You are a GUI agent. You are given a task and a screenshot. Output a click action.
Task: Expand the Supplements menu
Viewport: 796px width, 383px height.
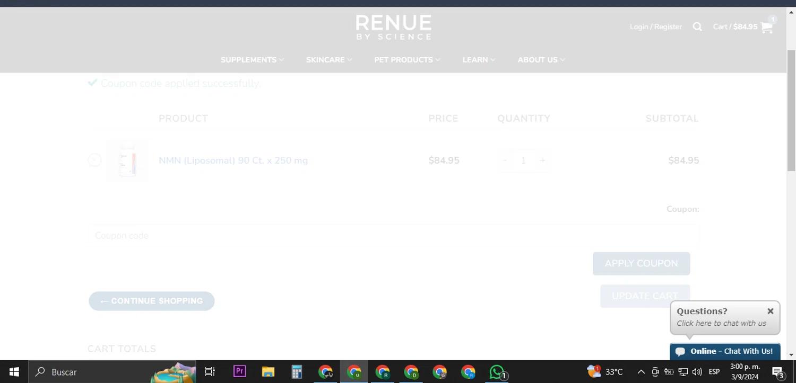pyautogui.click(x=252, y=60)
